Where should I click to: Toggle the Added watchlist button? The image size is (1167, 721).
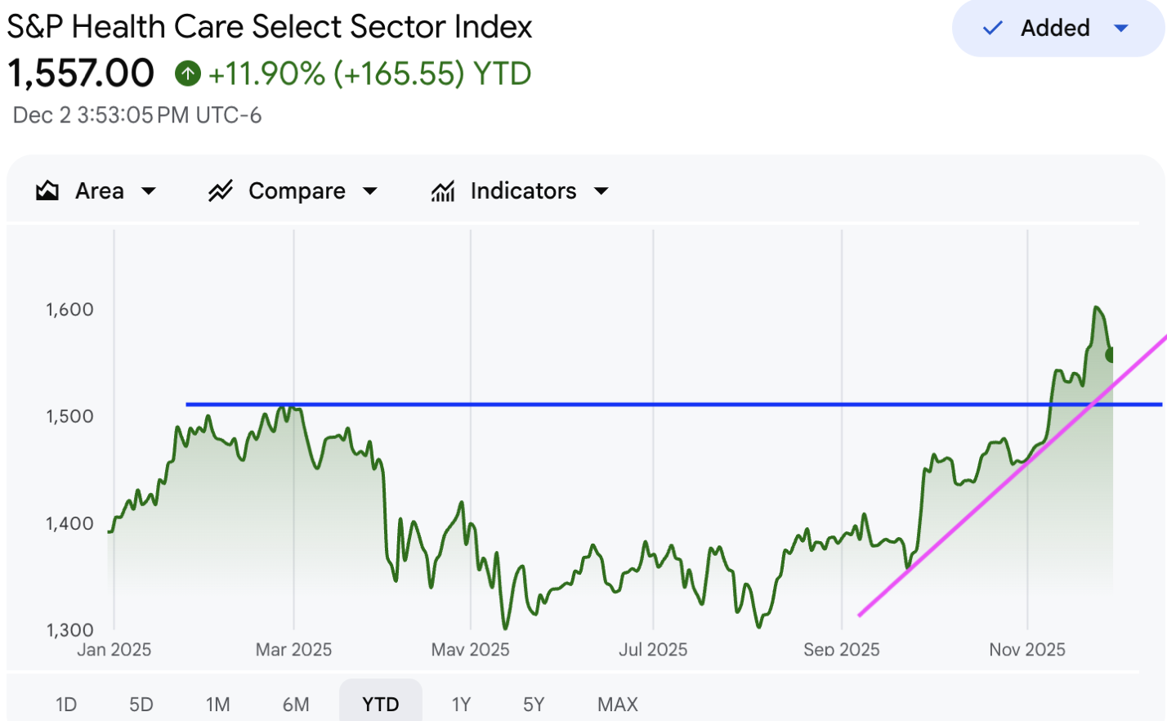pyautogui.click(x=1054, y=29)
